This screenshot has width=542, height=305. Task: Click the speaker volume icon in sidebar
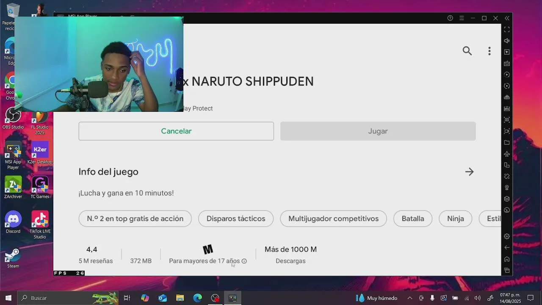507,41
